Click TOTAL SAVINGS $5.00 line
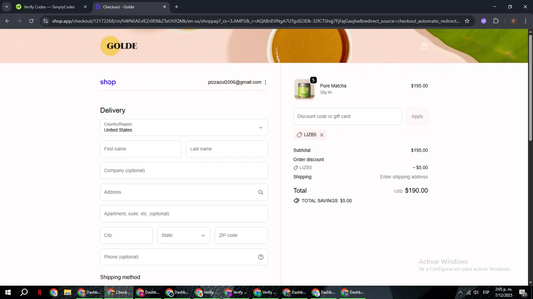533x299 pixels. click(x=323, y=201)
